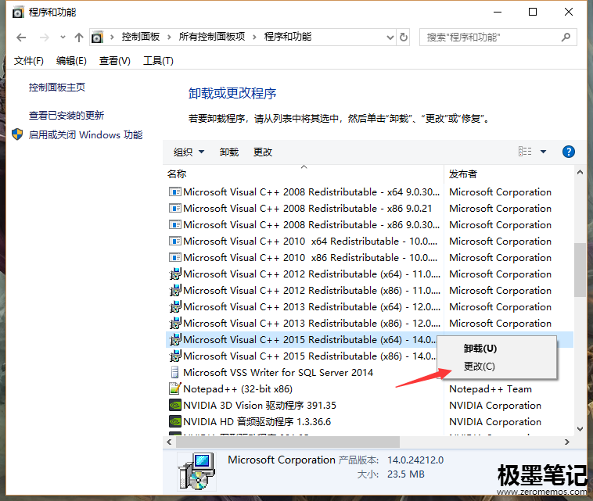The height and width of the screenshot is (501, 593).
Task: Click icon of Visual C++ 2010 x86 Redistributable
Action: [174, 258]
